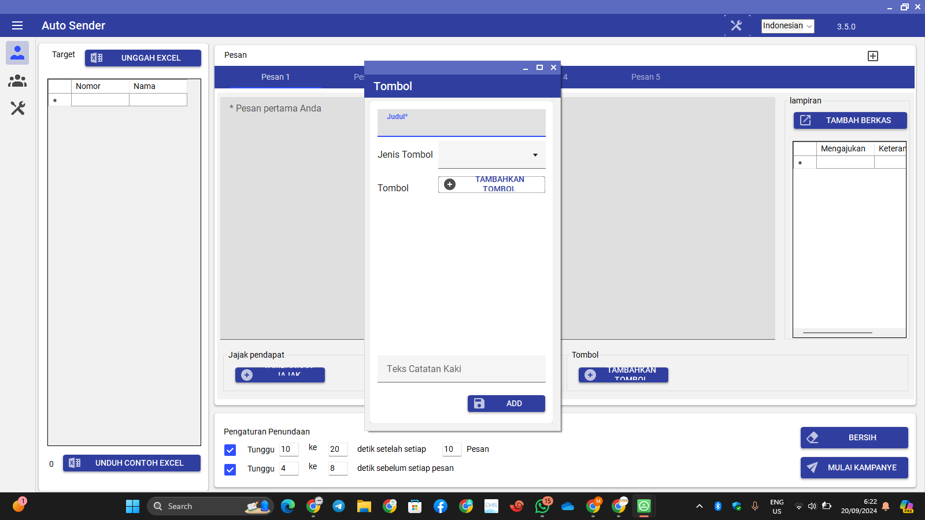Click the lampiran table horizontal scrollbar
Image resolution: width=925 pixels, height=520 pixels.
(837, 333)
